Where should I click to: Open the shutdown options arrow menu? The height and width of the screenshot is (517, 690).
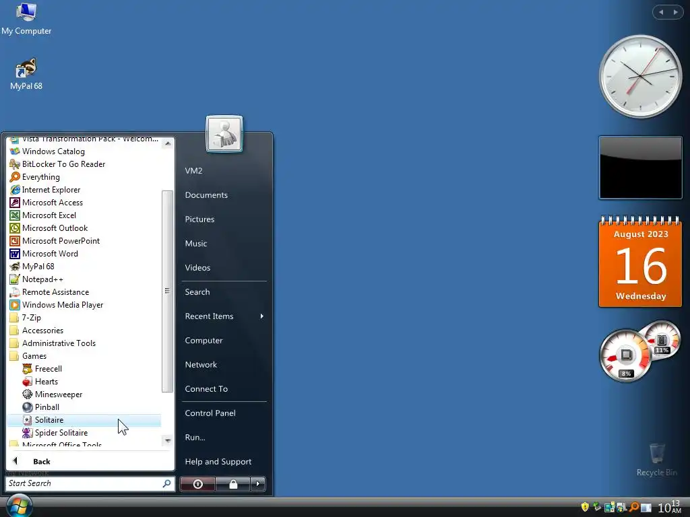coord(258,484)
